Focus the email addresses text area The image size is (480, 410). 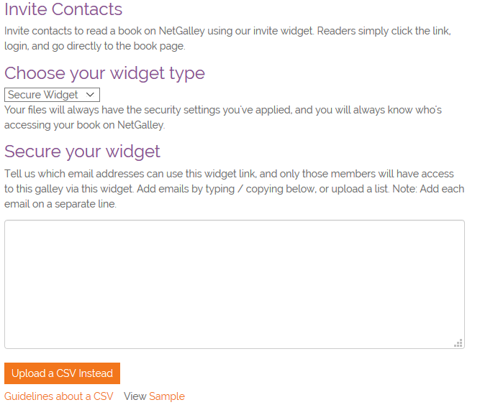[x=234, y=284]
